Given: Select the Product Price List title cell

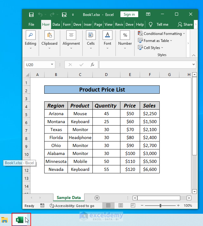Looking at the screenshot, I should [x=102, y=90].
